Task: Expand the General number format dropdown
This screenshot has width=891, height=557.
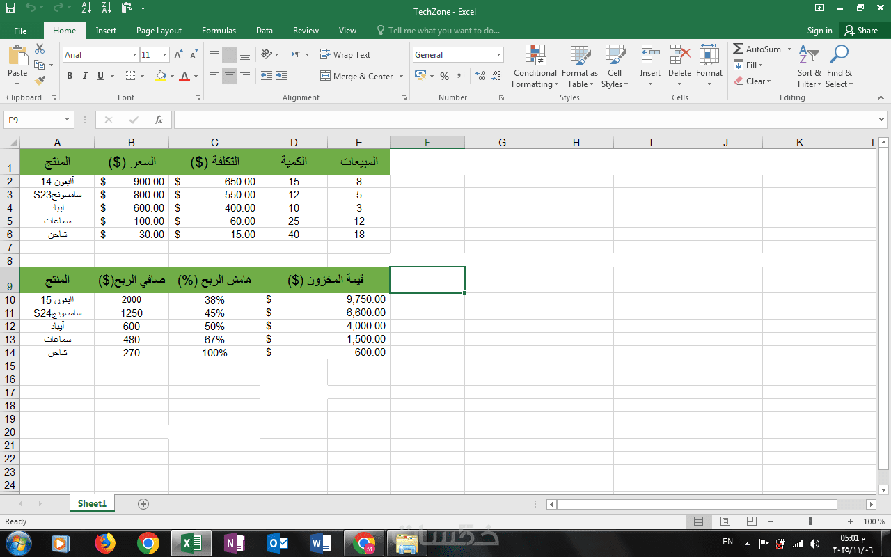Action: tap(498, 55)
